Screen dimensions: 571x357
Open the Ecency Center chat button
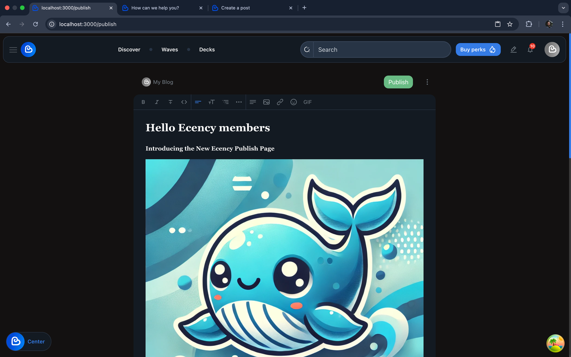tap(29, 341)
